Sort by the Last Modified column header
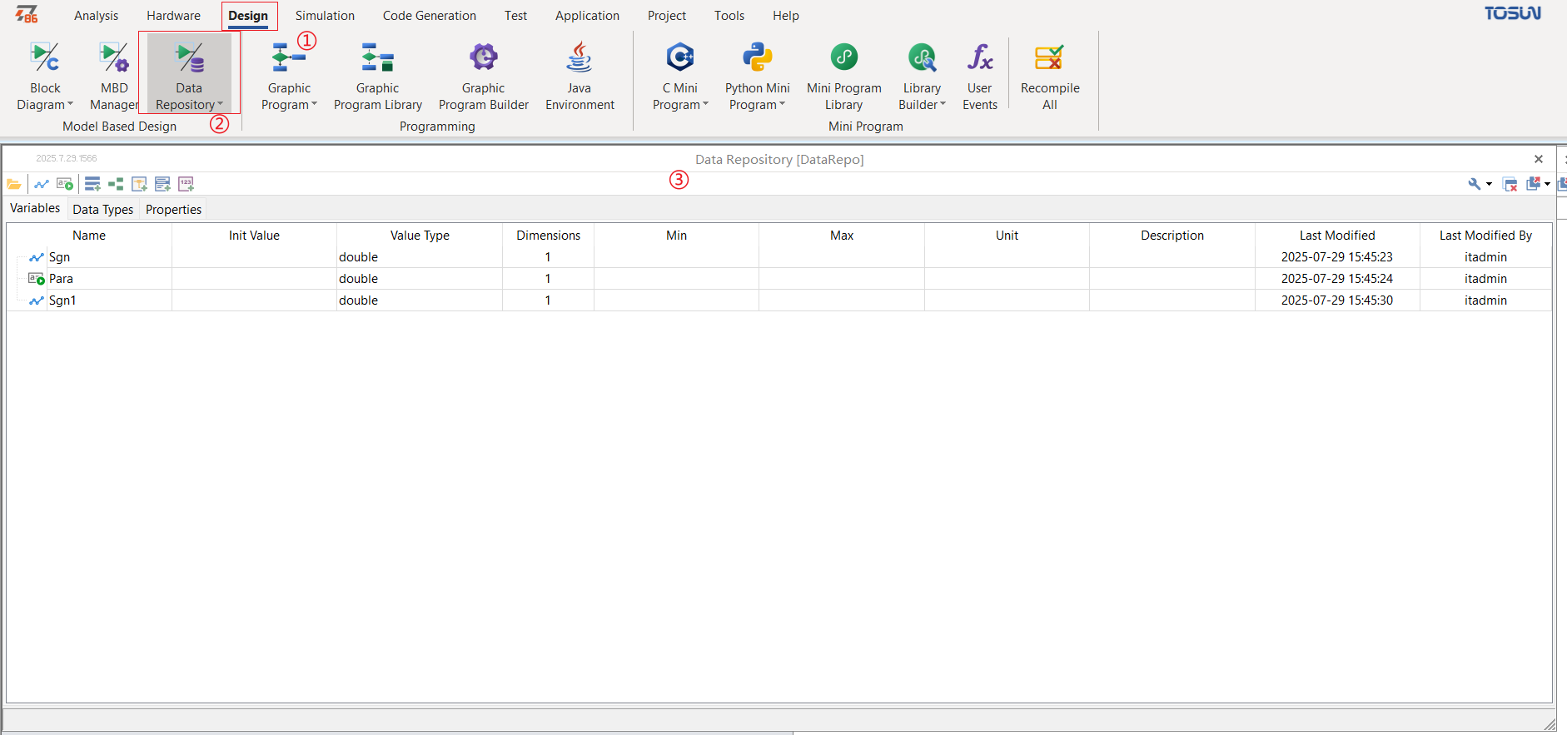 (1337, 236)
